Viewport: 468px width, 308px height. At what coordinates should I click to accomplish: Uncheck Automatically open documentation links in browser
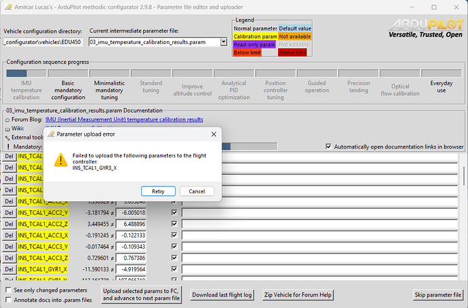(329, 146)
